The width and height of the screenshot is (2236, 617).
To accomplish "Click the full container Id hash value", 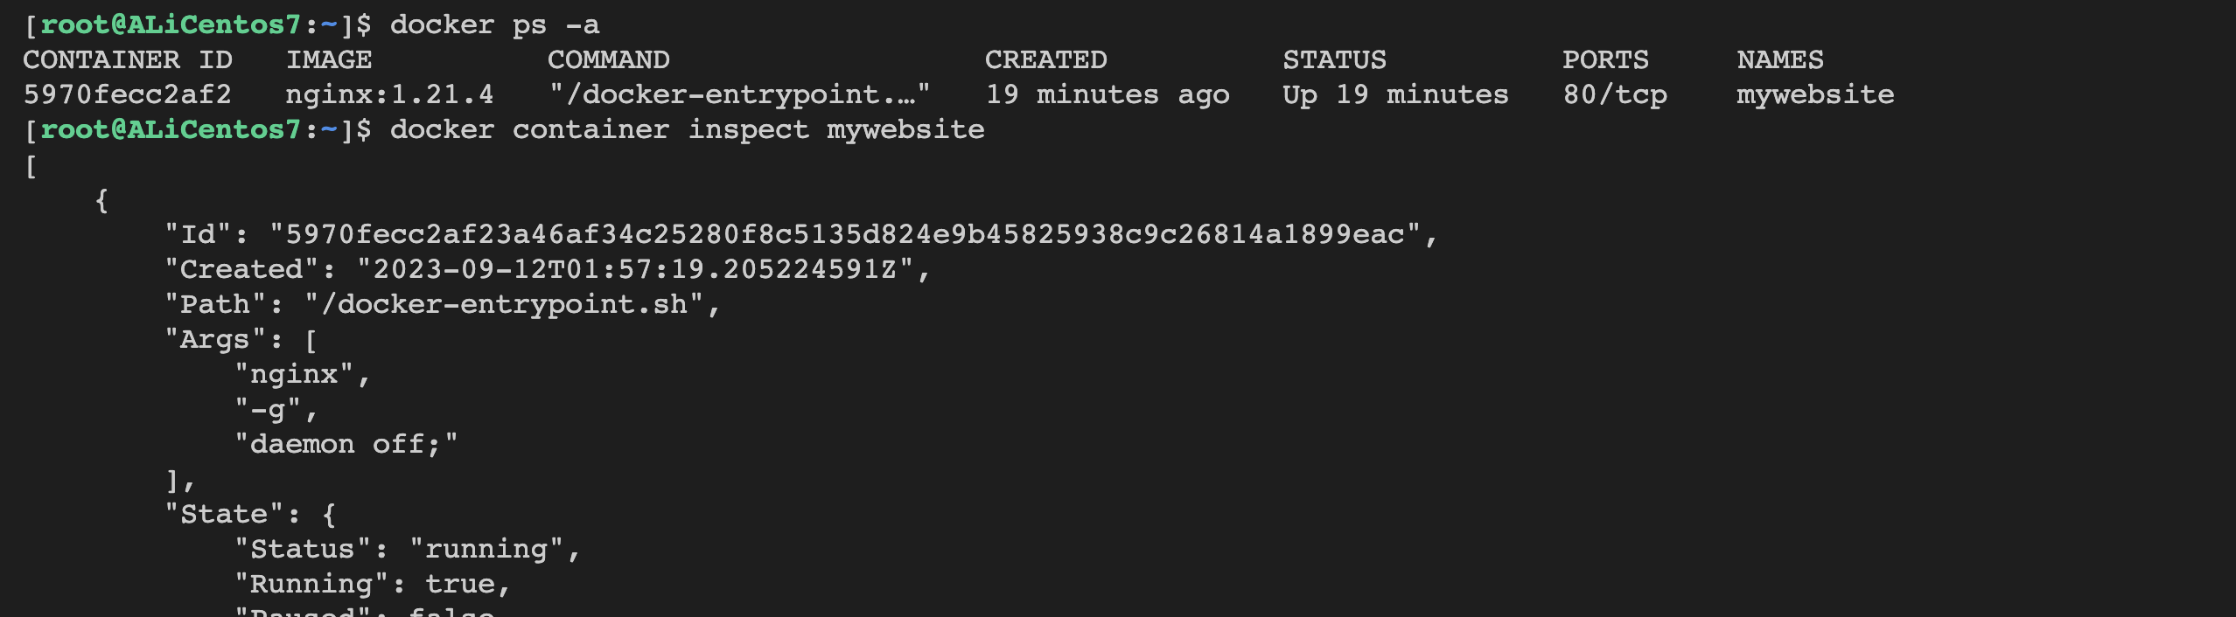I will click(845, 234).
